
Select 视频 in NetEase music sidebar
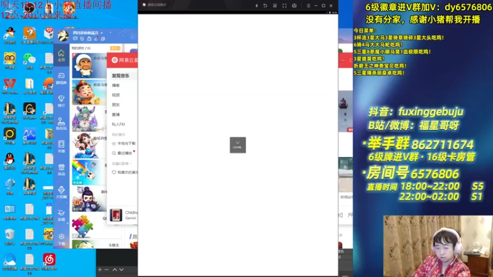[x=116, y=95]
